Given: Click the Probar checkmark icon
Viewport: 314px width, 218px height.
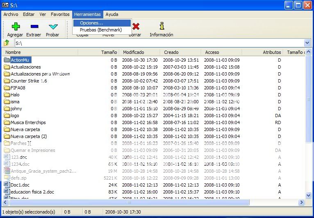Looking at the screenshot, I should point(53,27).
